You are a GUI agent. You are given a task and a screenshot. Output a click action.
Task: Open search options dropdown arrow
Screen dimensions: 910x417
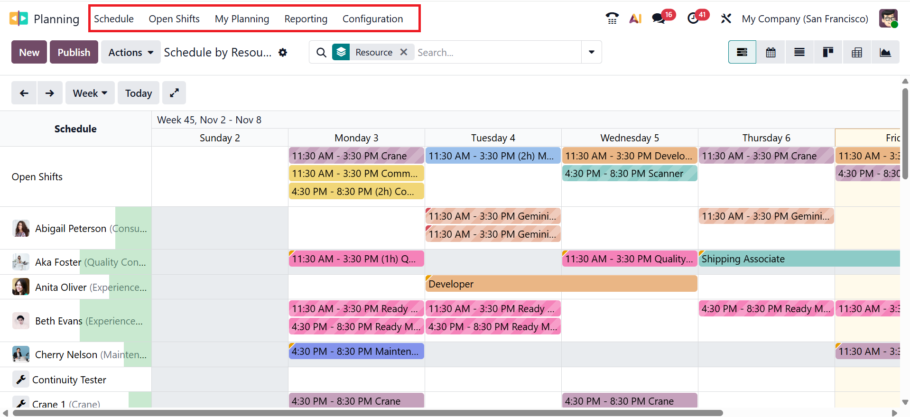591,52
